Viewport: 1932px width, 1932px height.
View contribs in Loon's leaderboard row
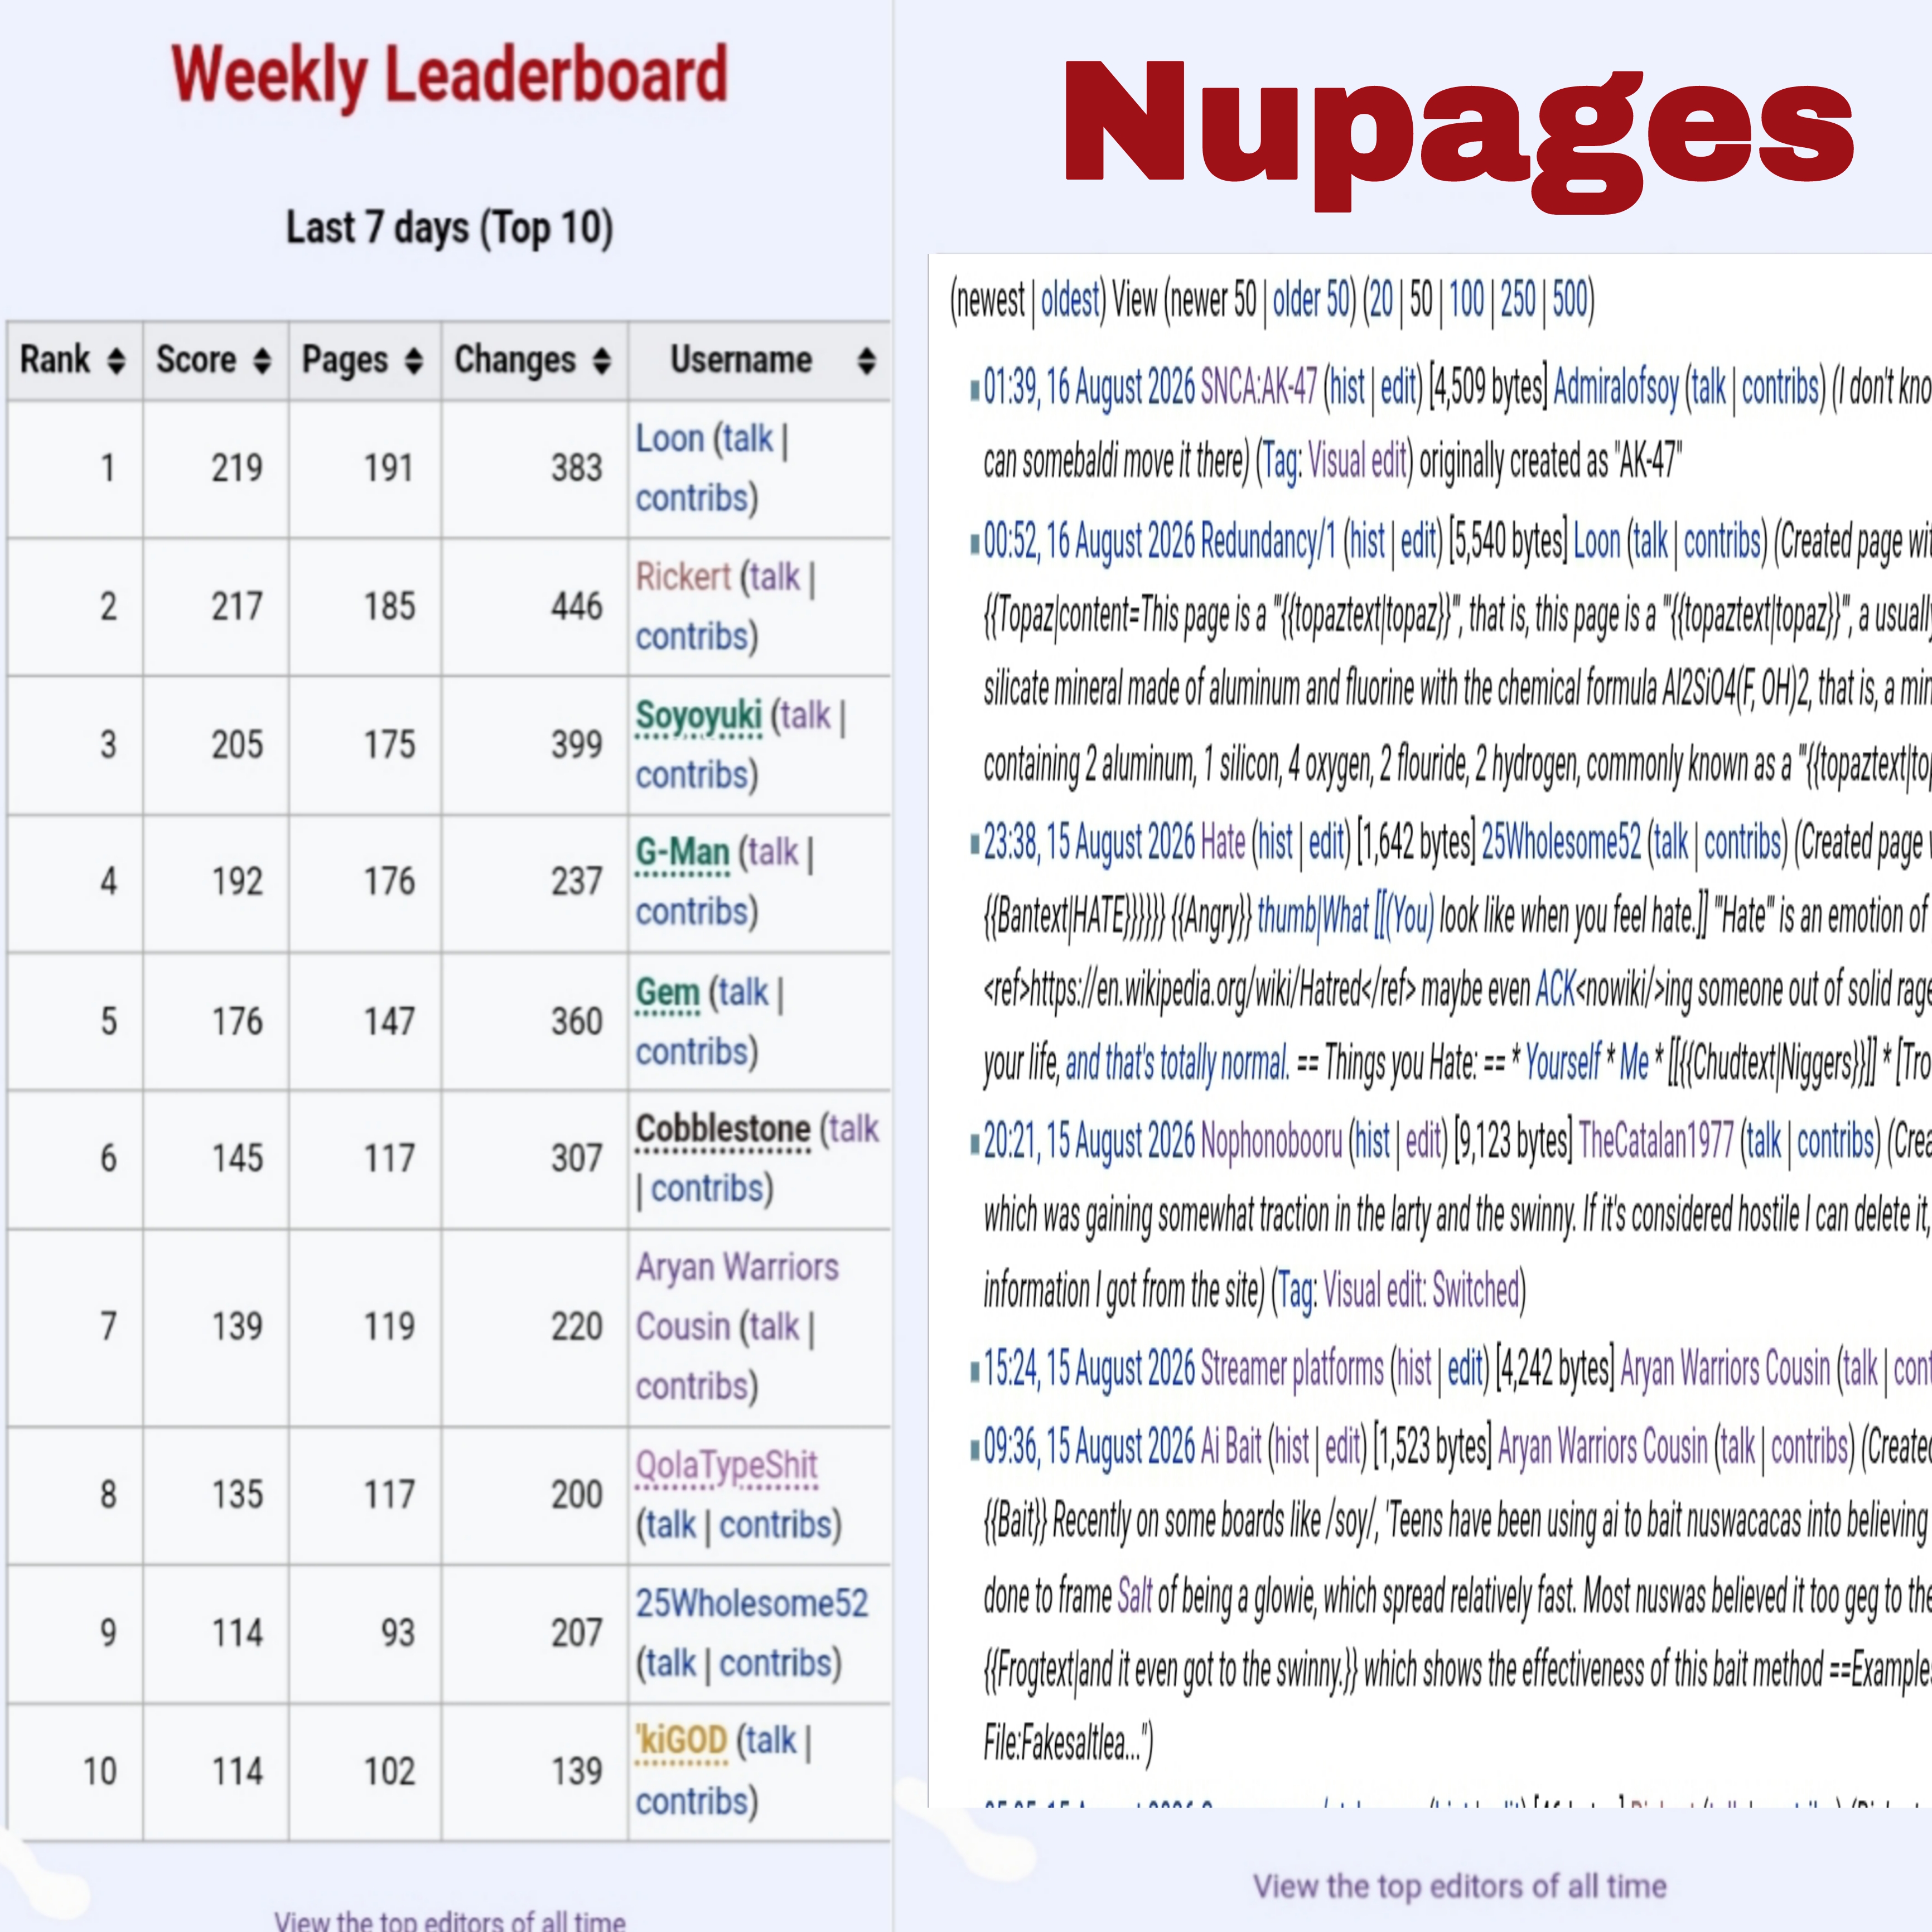point(691,498)
